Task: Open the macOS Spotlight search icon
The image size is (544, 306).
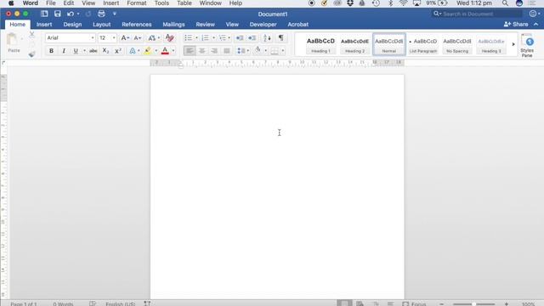Action: 505,3
